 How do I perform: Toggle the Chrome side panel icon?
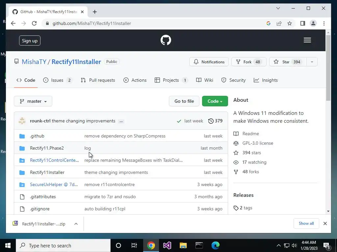[x=303, y=23]
